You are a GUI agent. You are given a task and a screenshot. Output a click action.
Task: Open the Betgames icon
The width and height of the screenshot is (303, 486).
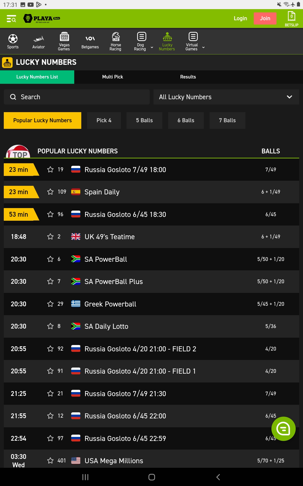pyautogui.click(x=90, y=42)
